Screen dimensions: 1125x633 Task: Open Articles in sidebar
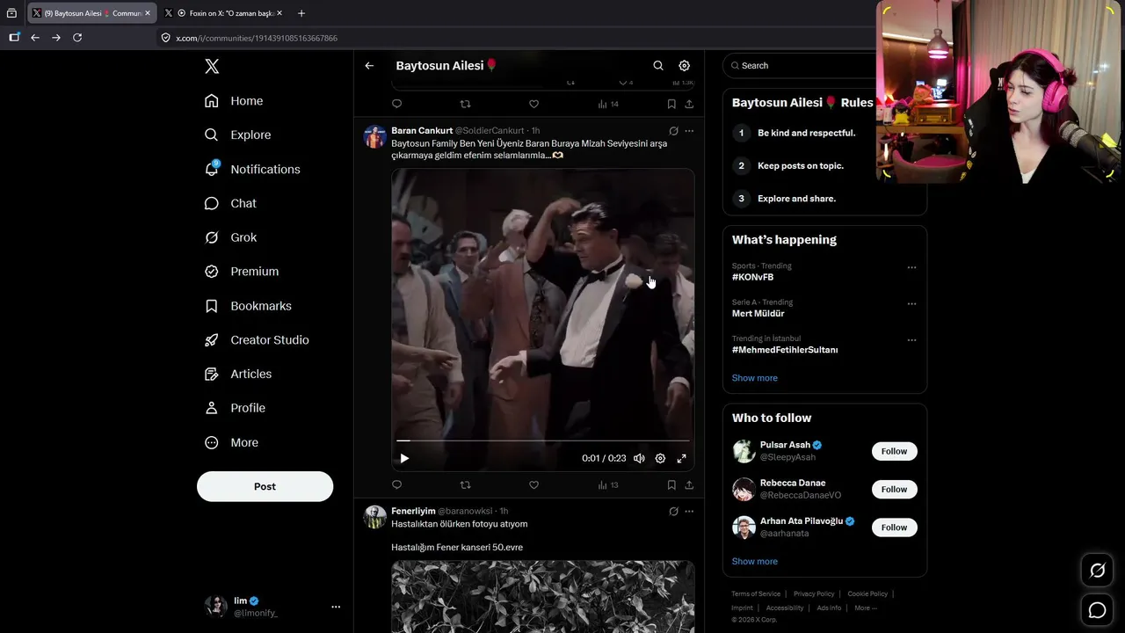pos(238,374)
